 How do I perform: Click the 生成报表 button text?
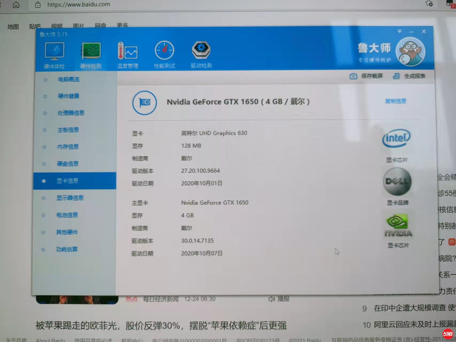[x=415, y=76]
